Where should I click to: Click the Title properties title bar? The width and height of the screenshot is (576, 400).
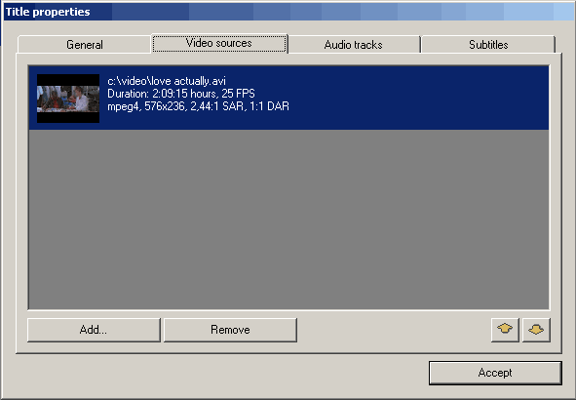(x=288, y=12)
